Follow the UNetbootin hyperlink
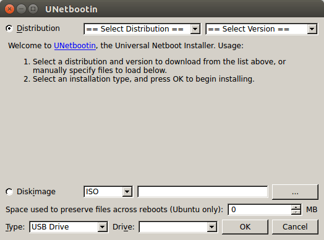Viewport: 324px width, 240px height. click(75, 46)
